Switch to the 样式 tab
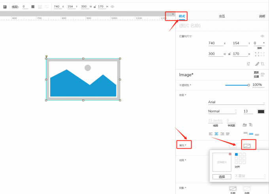 tap(182, 16)
